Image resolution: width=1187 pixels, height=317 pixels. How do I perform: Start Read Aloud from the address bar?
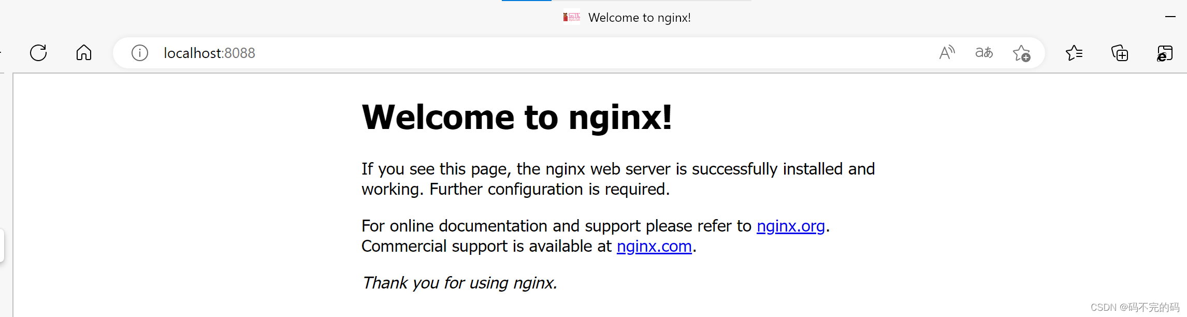pos(947,53)
